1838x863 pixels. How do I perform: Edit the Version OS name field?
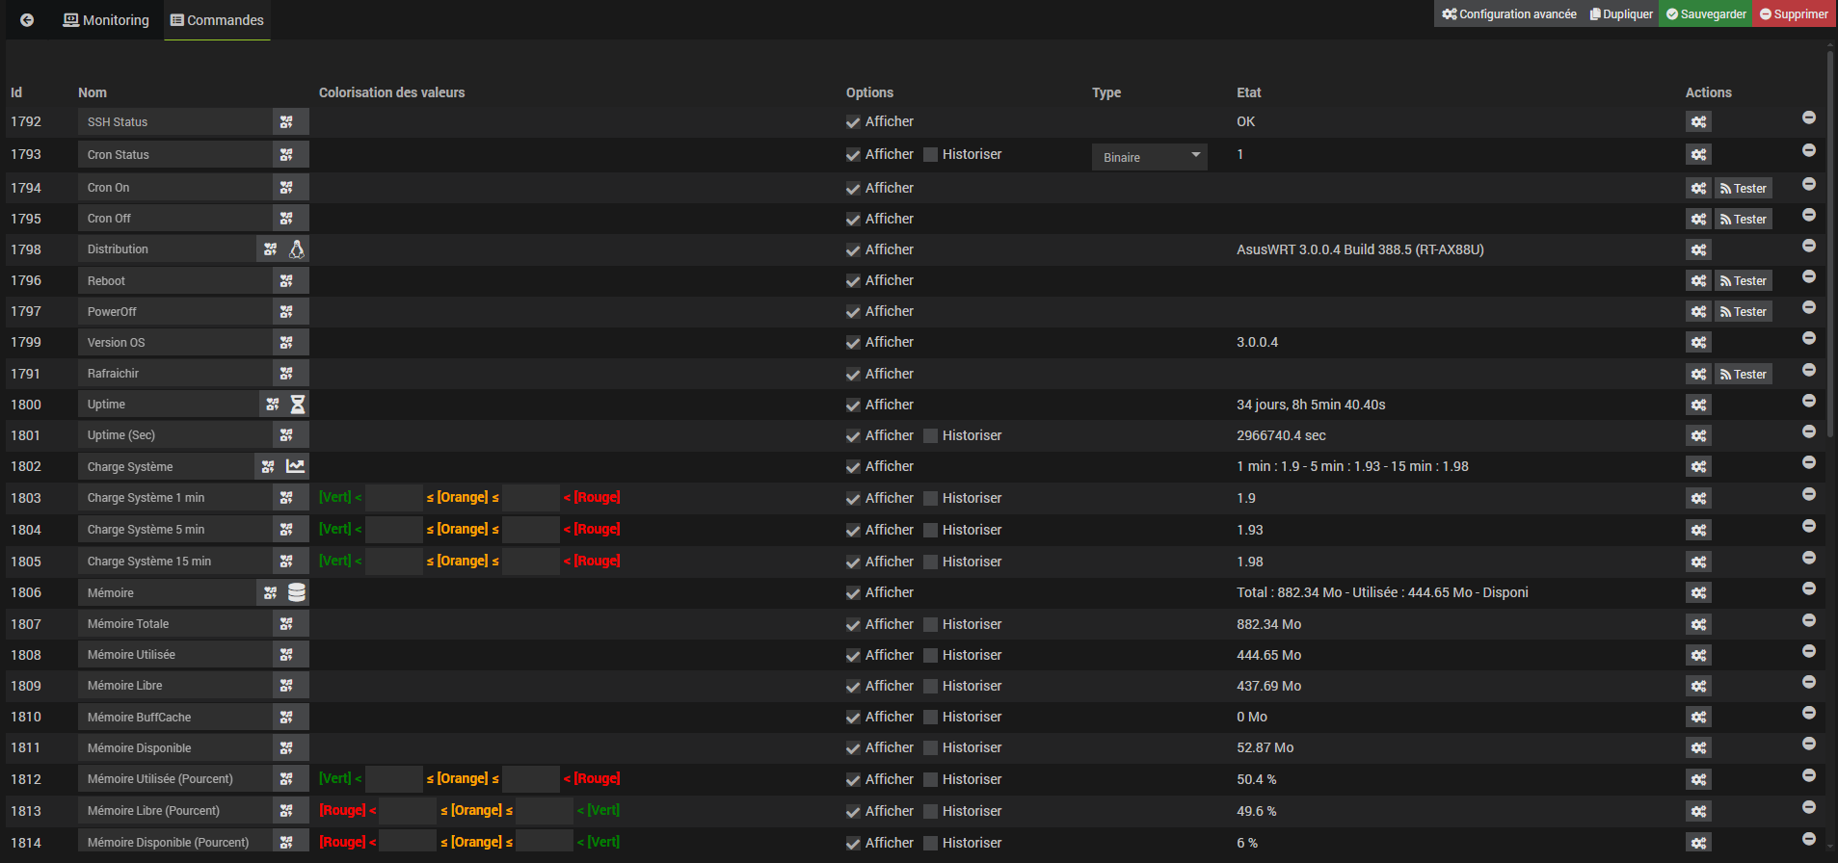(x=174, y=343)
